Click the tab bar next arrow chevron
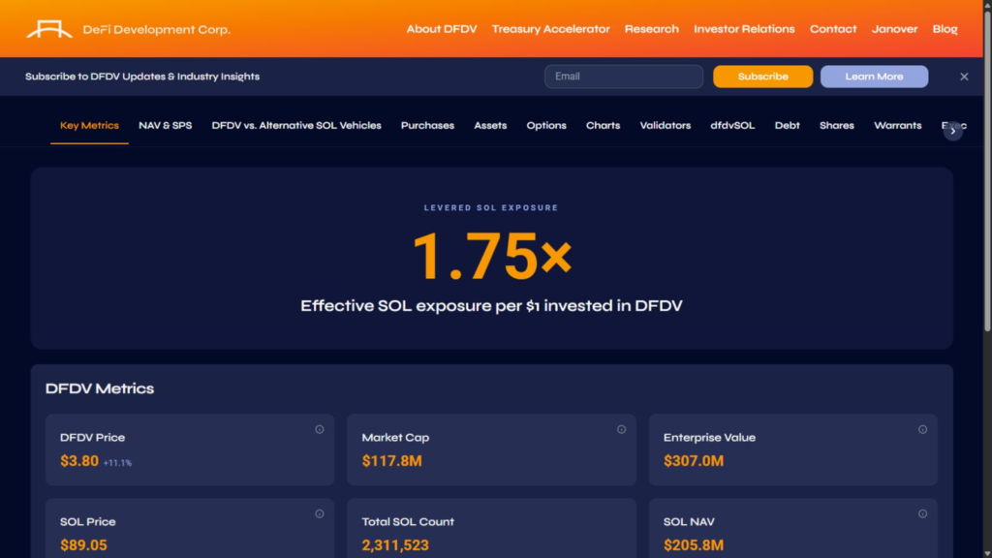The width and height of the screenshot is (992, 558). pos(953,131)
